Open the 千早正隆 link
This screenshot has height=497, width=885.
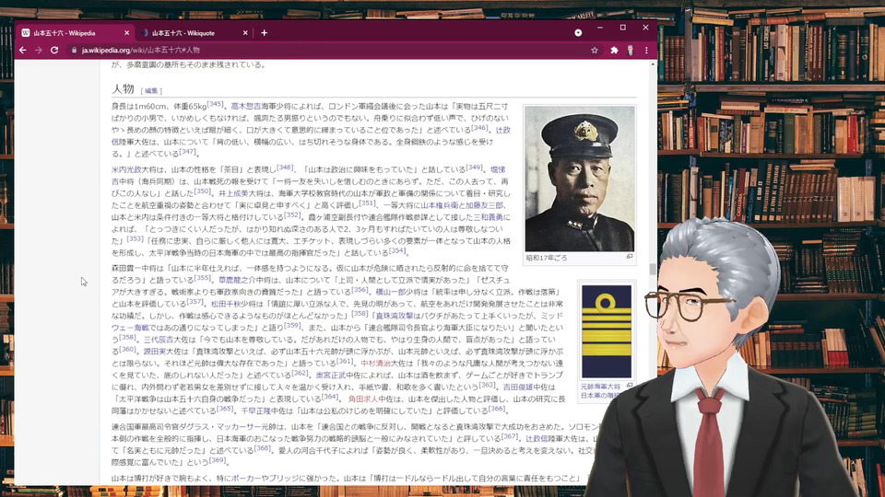[255, 410]
